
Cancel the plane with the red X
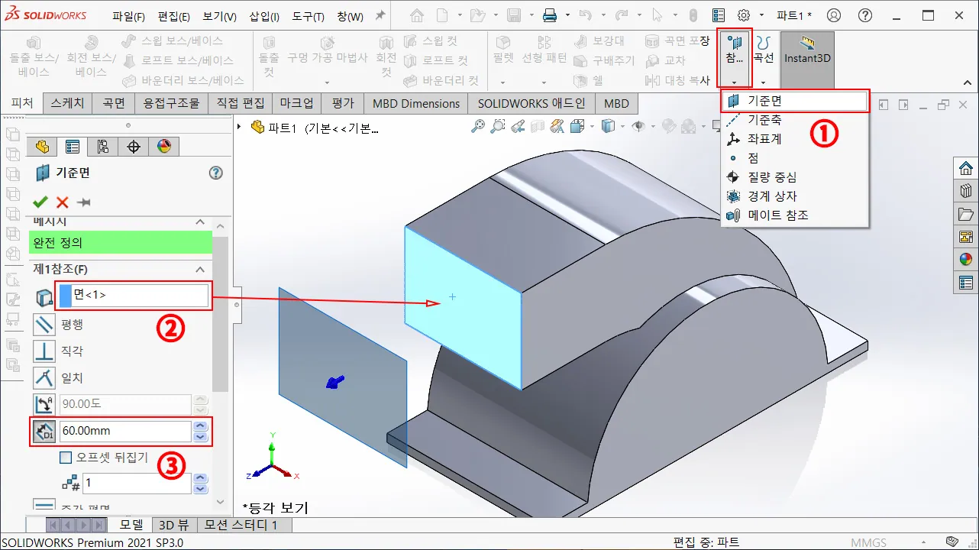point(63,202)
